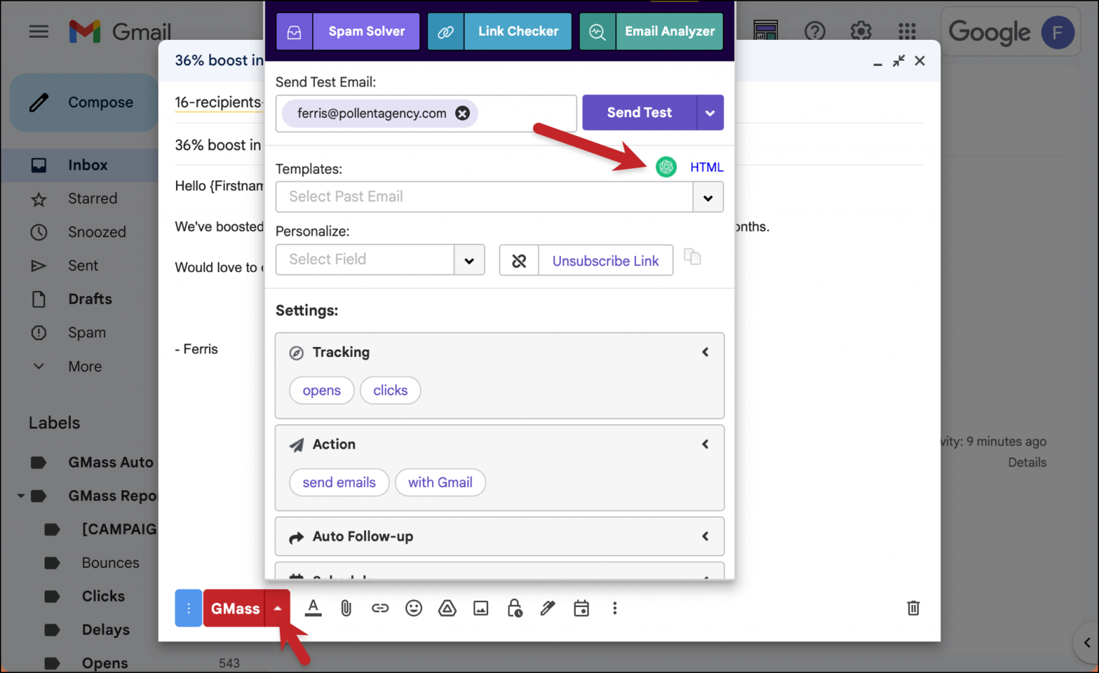Insert a file from Google Drive
This screenshot has height=673, width=1099.
pos(447,608)
